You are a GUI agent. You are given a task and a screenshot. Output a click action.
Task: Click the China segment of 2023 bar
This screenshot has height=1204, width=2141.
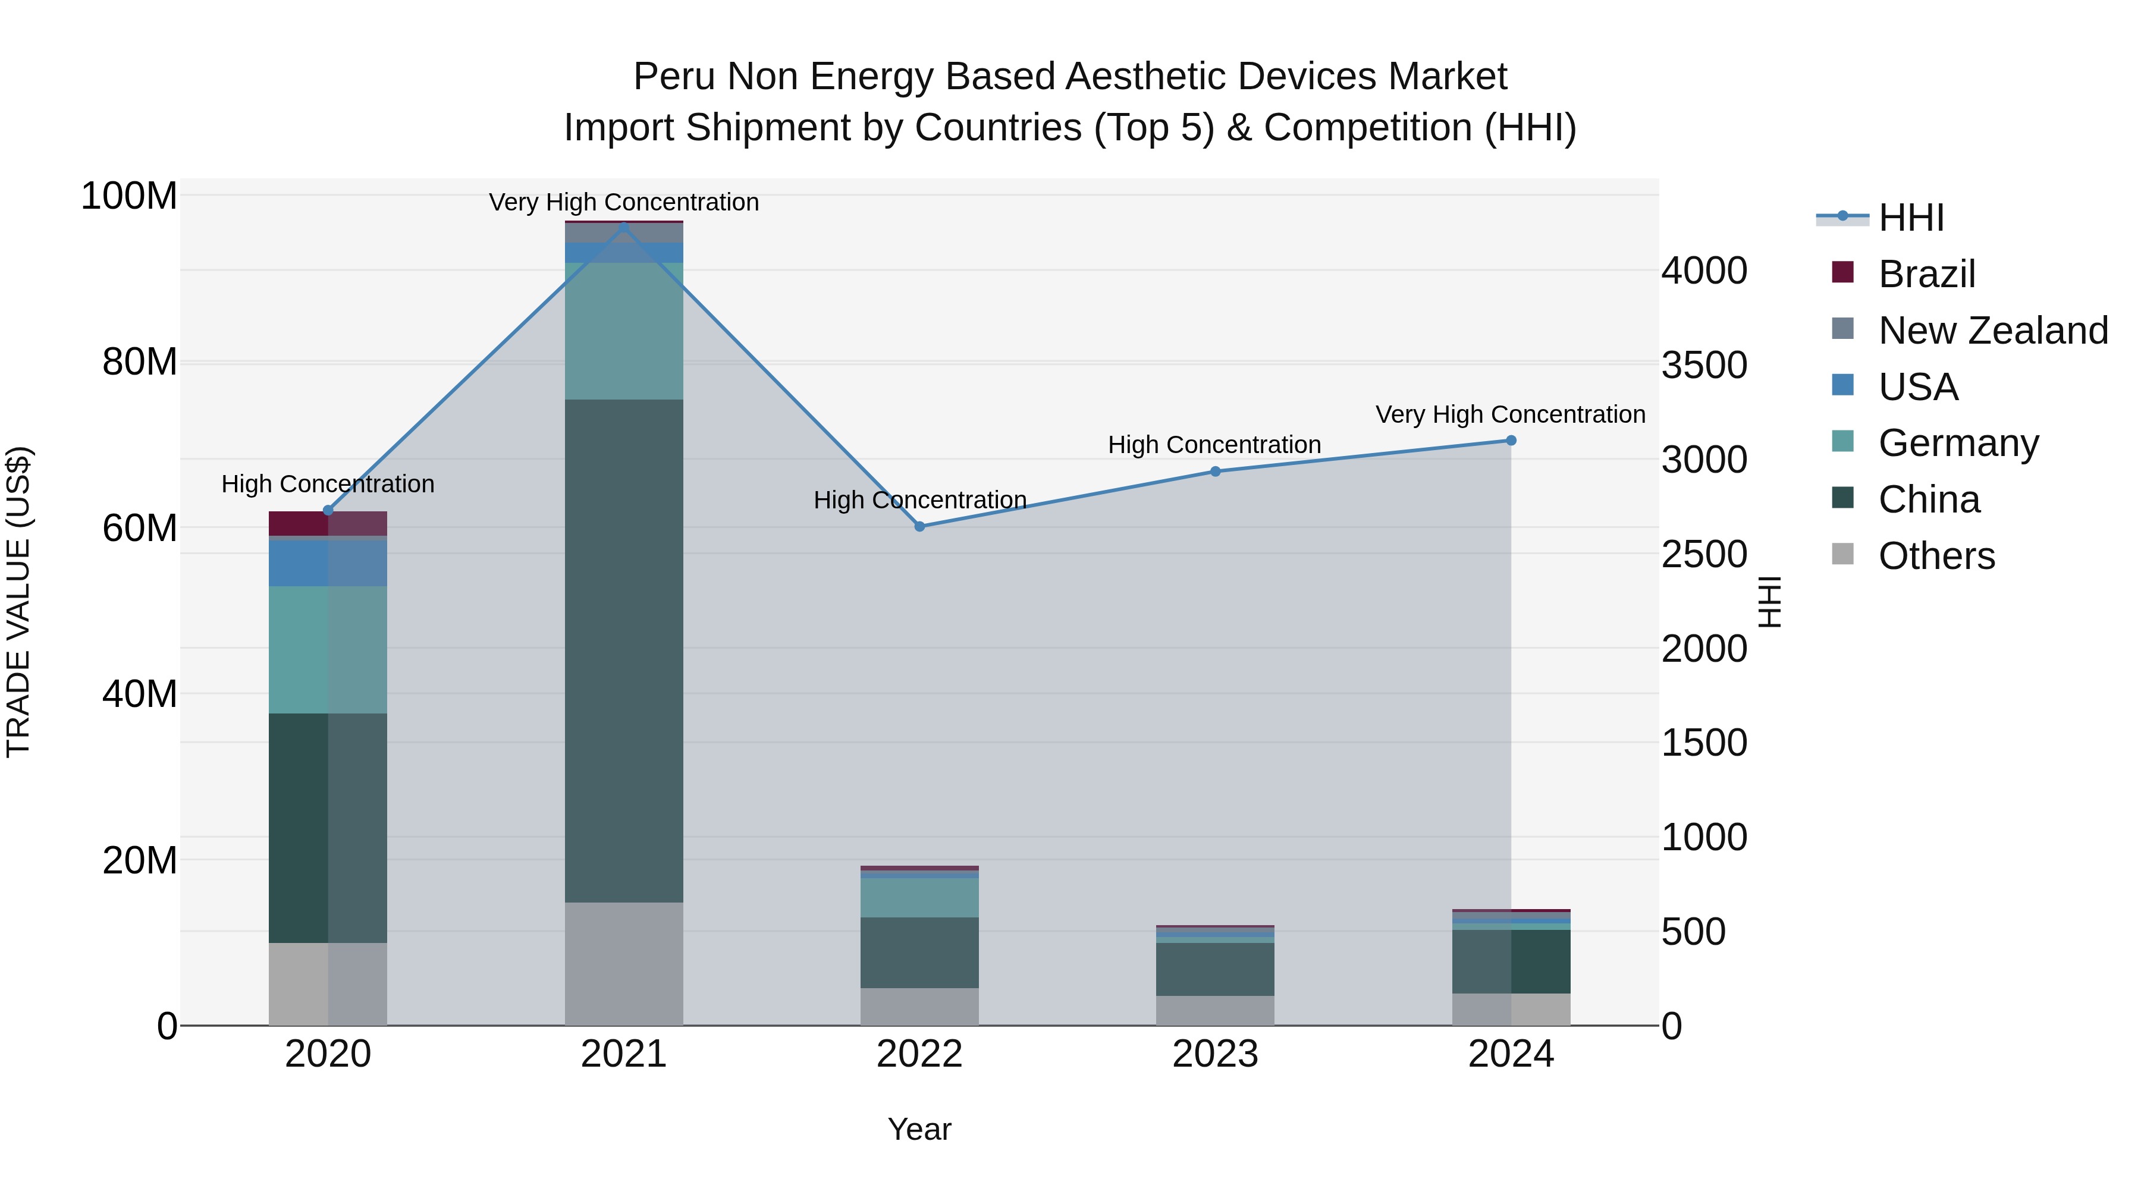point(1215,969)
